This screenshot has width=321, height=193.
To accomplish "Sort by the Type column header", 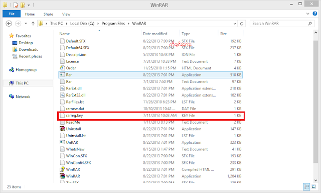I will tap(186, 34).
